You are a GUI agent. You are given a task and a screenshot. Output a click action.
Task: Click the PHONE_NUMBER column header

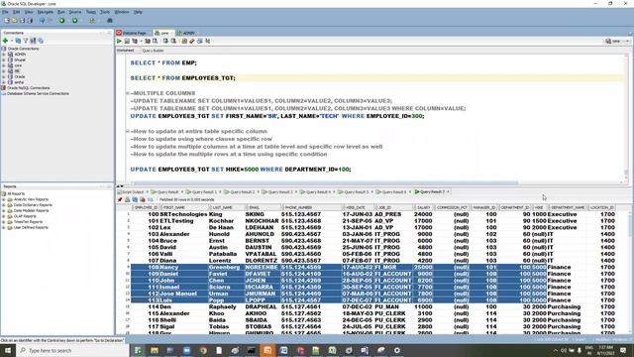coord(298,207)
